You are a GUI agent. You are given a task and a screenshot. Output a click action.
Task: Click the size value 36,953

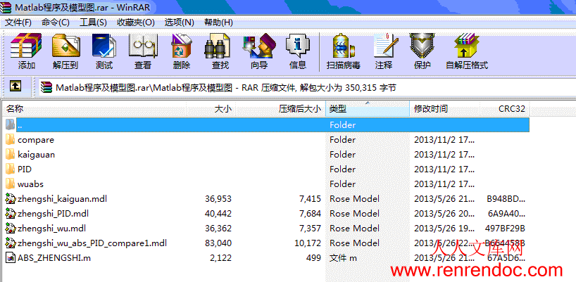218,199
